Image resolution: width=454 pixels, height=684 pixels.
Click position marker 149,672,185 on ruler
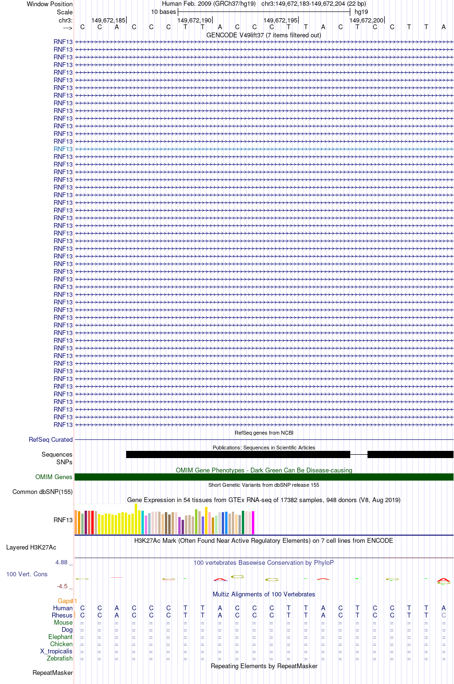108,20
